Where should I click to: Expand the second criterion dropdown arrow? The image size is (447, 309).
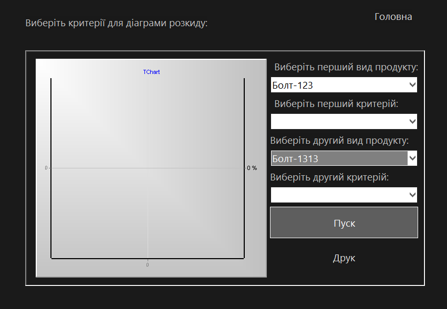[412, 195]
